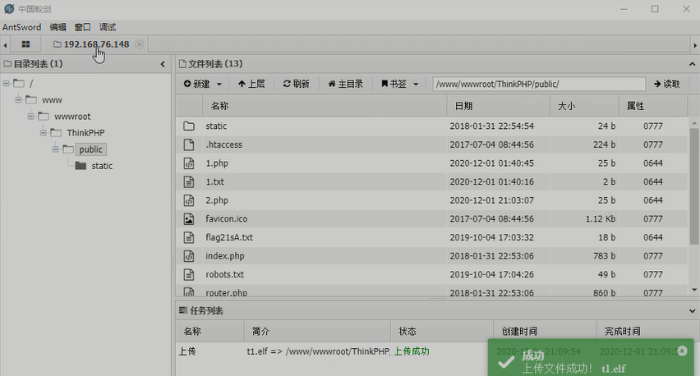The height and width of the screenshot is (376, 700).
Task: Select the public folder in tree
Action: (90, 149)
